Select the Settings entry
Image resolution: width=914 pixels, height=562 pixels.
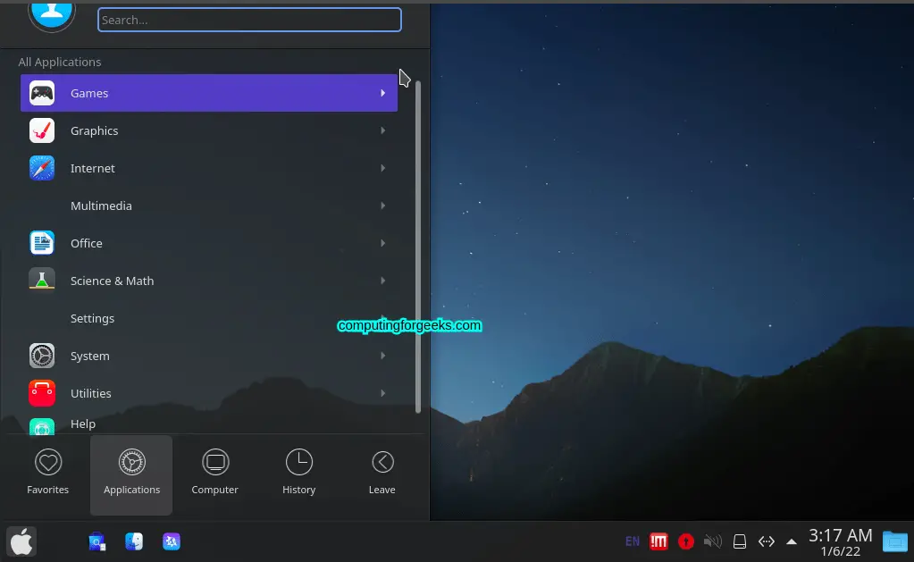(209, 318)
